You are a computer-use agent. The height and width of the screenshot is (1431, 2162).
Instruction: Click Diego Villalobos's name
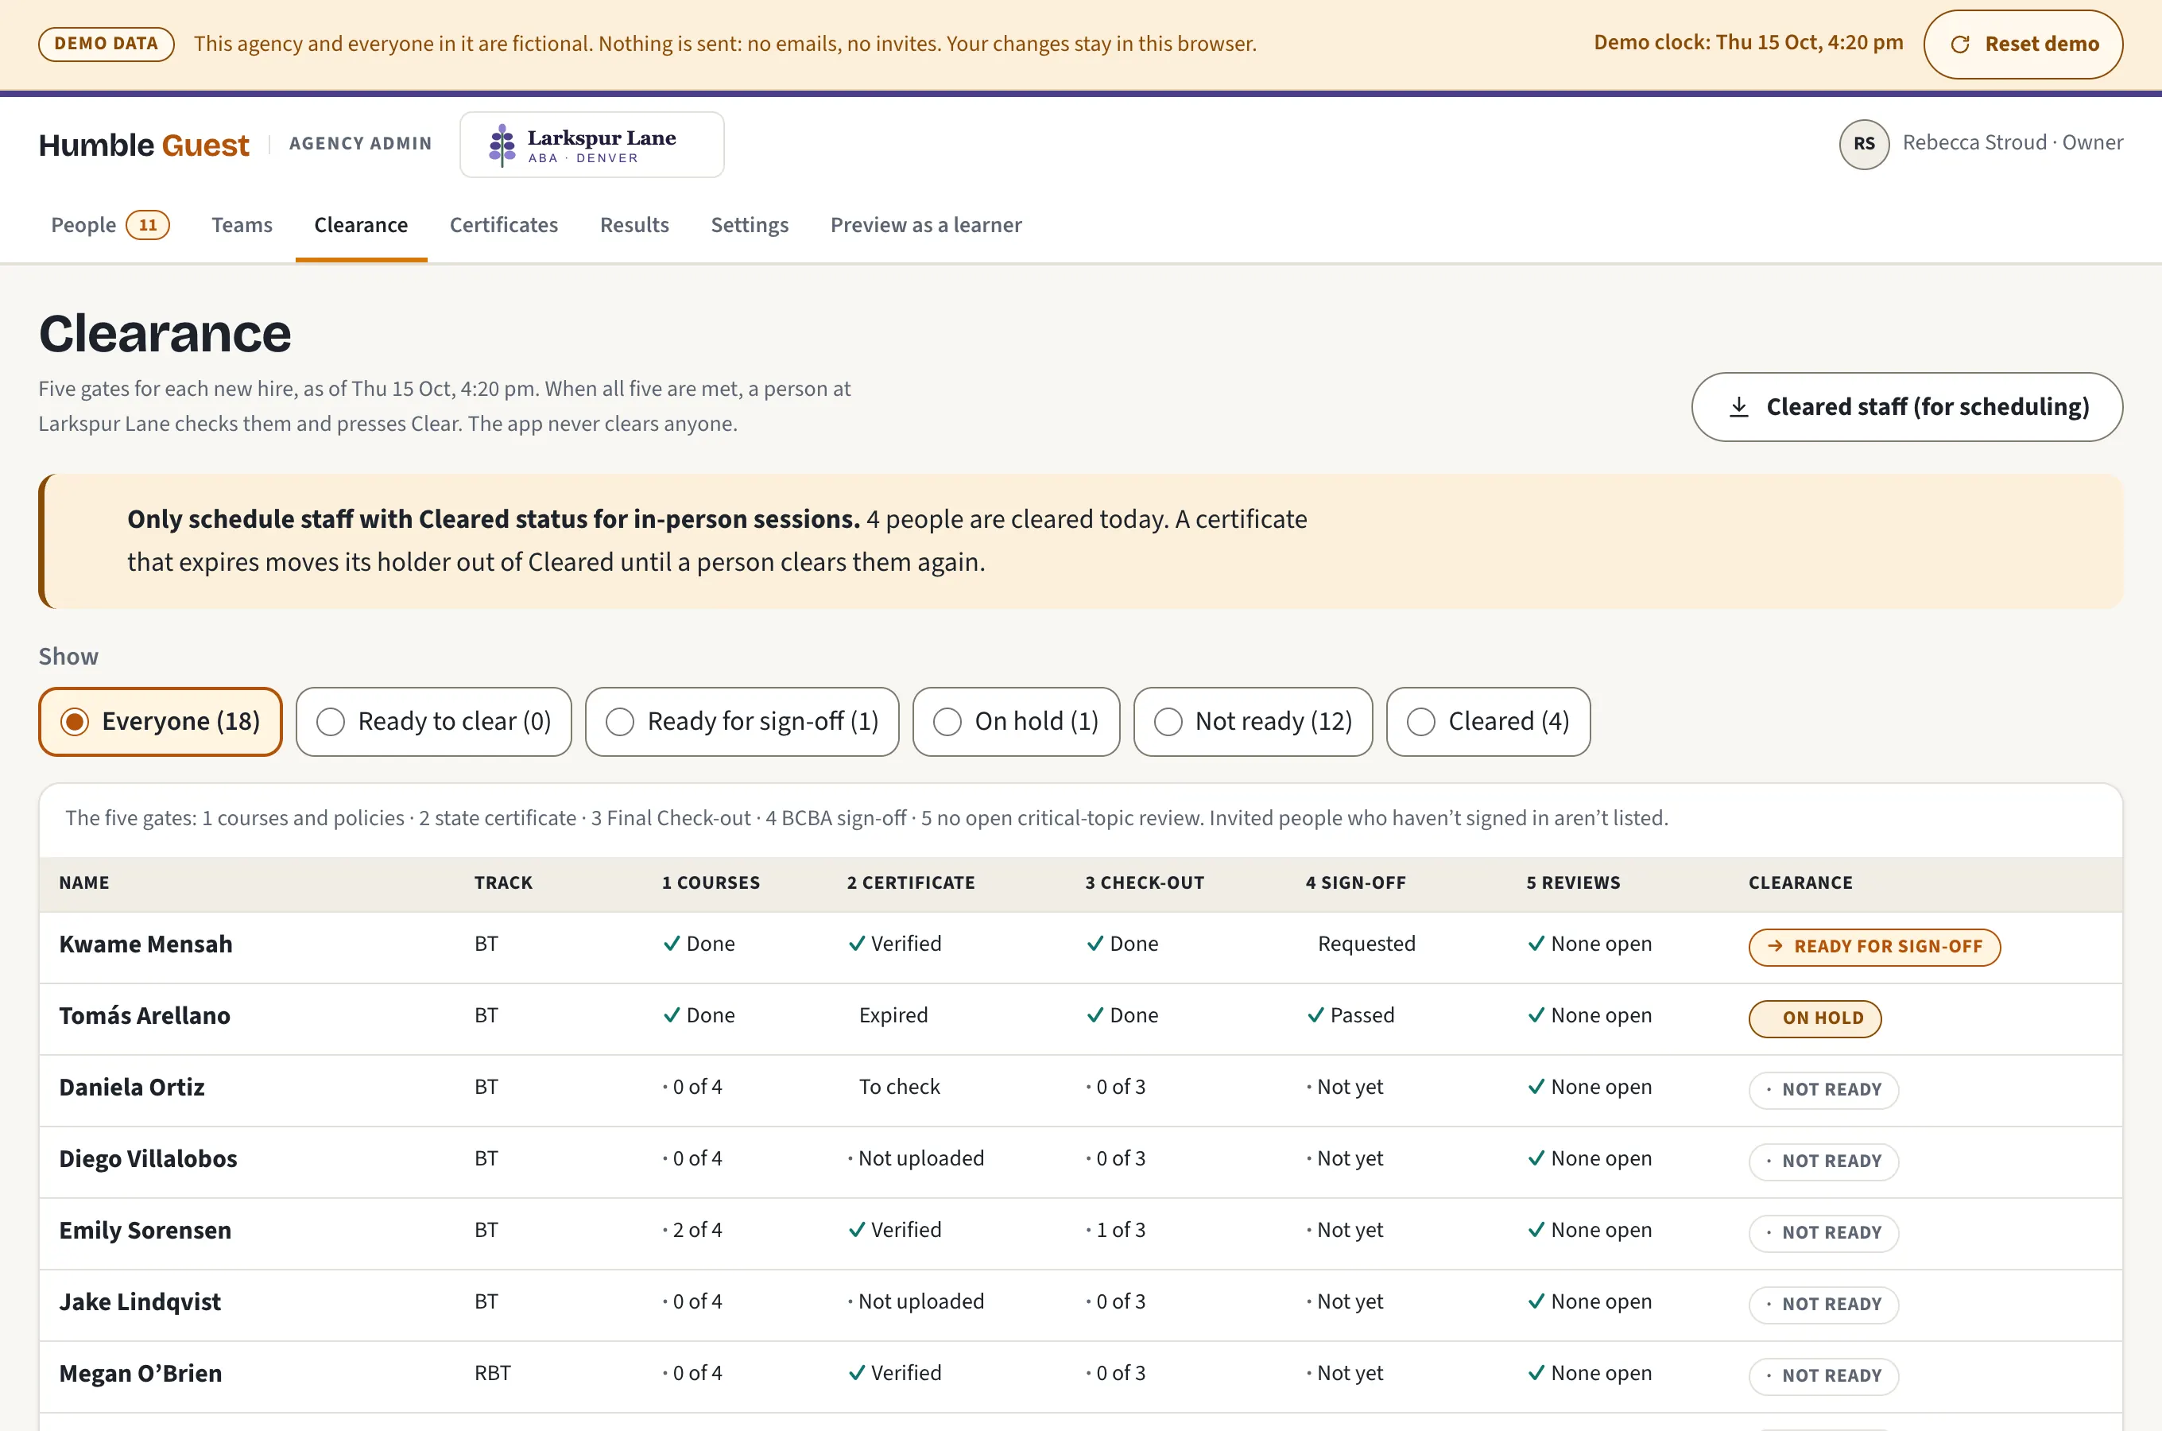(148, 1159)
